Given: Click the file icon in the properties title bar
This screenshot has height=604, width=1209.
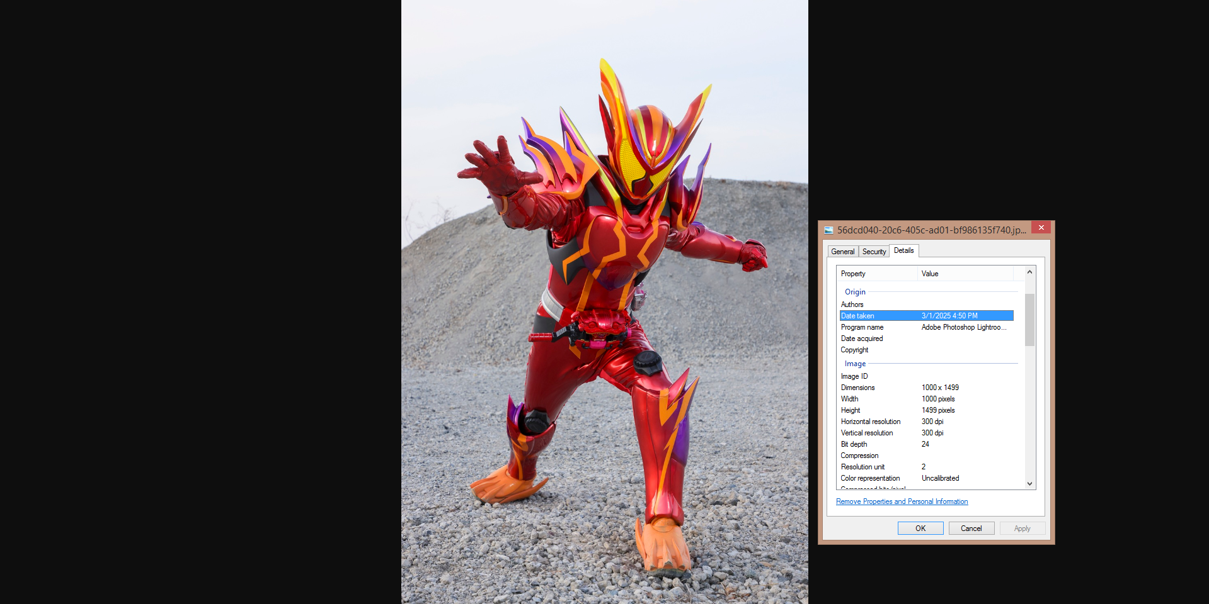Looking at the screenshot, I should tap(828, 230).
